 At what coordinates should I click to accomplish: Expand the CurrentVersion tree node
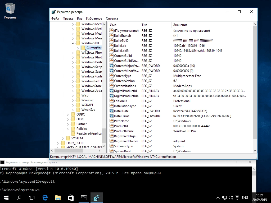78,48
